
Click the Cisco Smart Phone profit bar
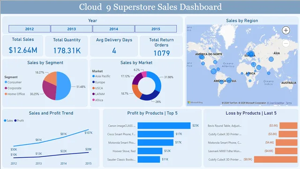156,134
